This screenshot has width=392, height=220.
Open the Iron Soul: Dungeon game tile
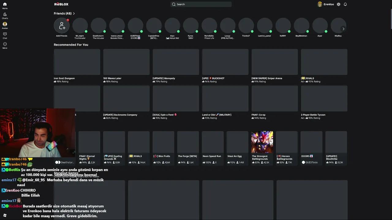[77, 66]
